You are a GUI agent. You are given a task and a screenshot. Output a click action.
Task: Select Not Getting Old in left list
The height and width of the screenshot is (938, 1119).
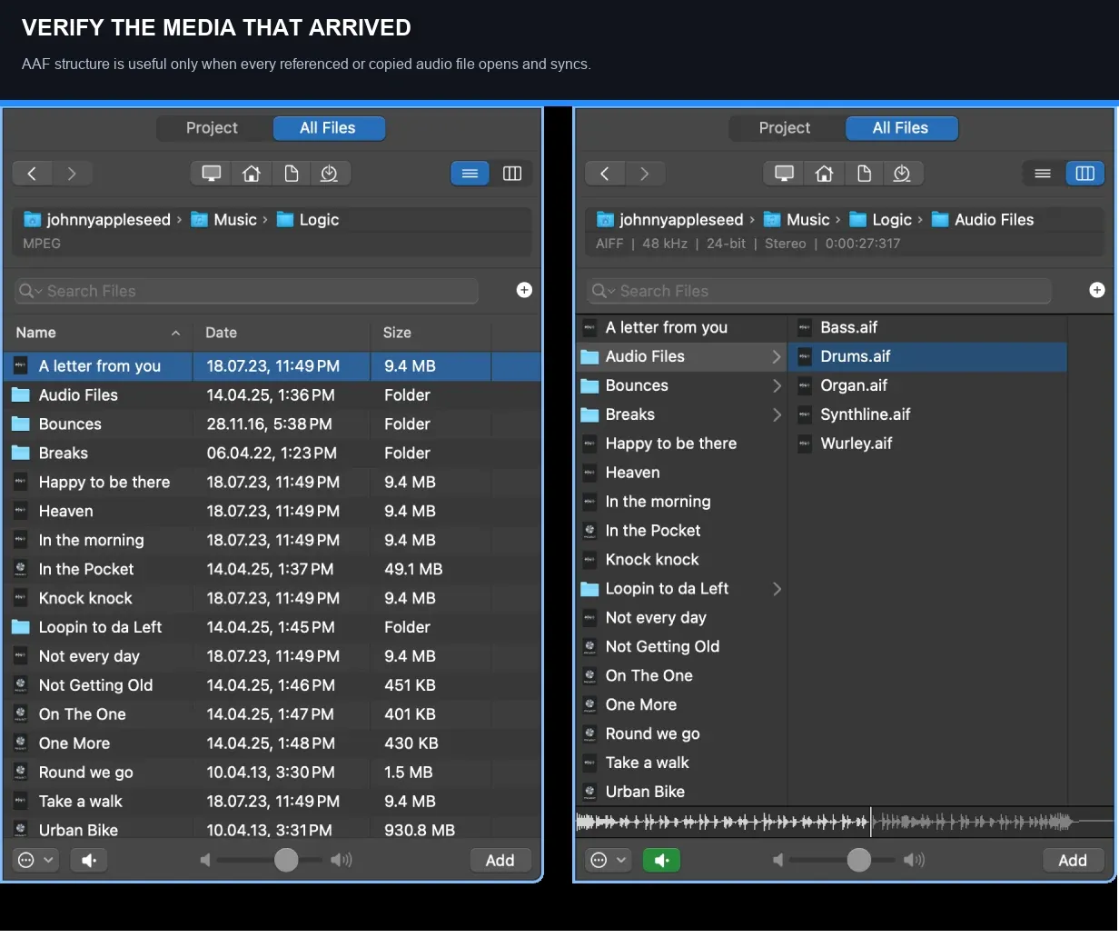[272, 686]
